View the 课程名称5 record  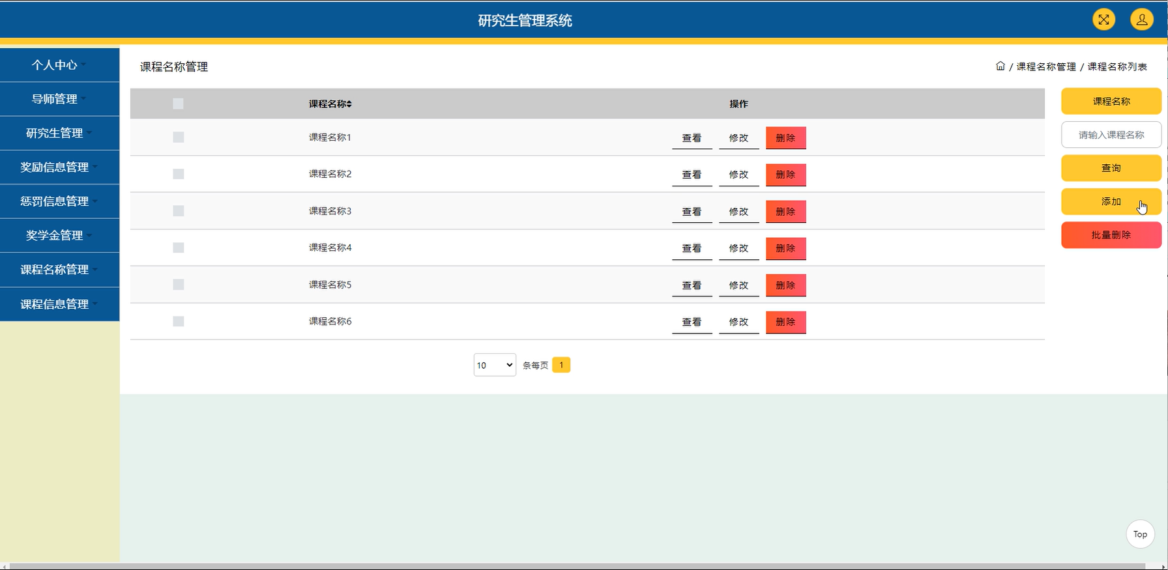[692, 285]
